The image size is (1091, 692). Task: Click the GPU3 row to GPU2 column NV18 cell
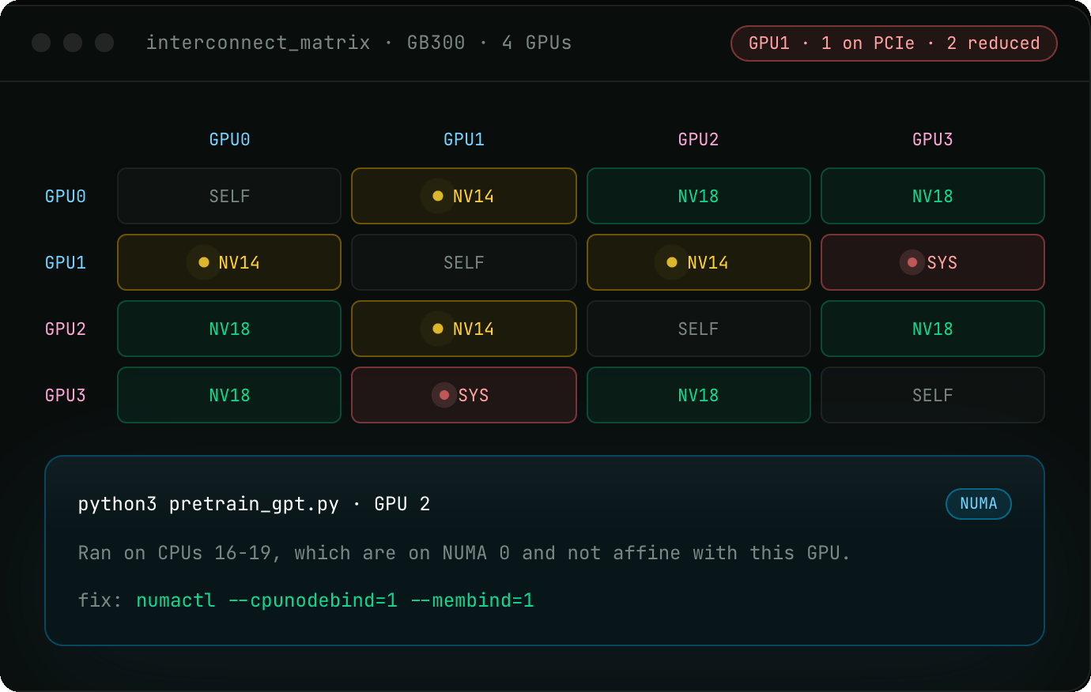click(x=698, y=395)
